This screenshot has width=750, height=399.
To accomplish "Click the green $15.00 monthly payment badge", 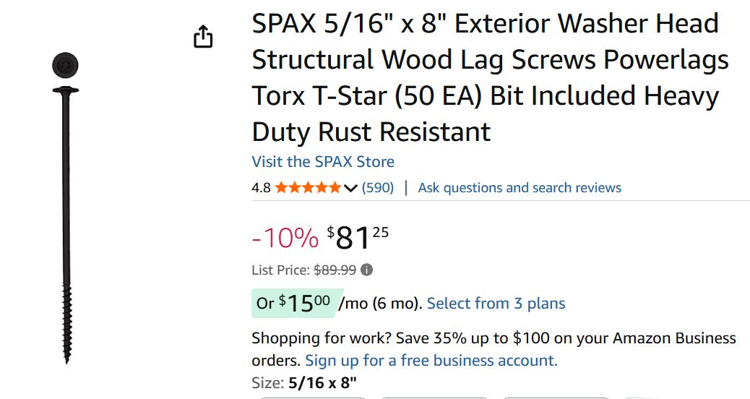I will 293,304.
